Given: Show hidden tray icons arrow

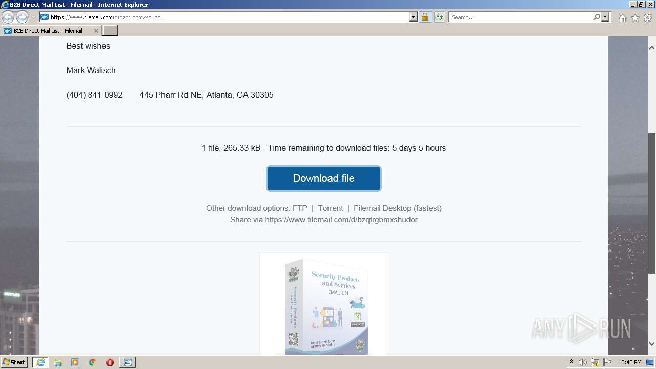Looking at the screenshot, I should (571, 362).
